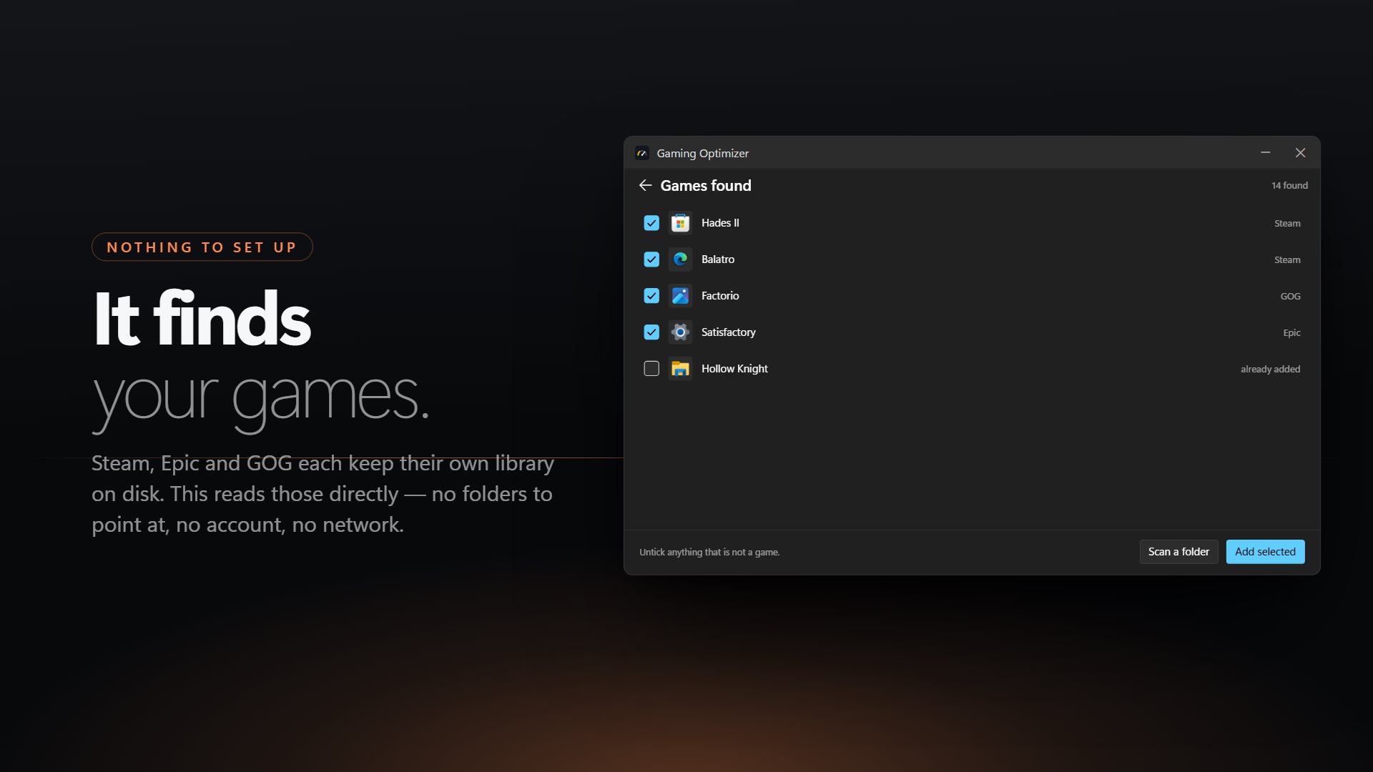Click the Balatro game icon

click(x=680, y=259)
